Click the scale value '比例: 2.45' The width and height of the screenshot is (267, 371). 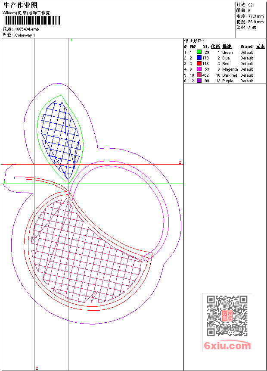pos(246,28)
